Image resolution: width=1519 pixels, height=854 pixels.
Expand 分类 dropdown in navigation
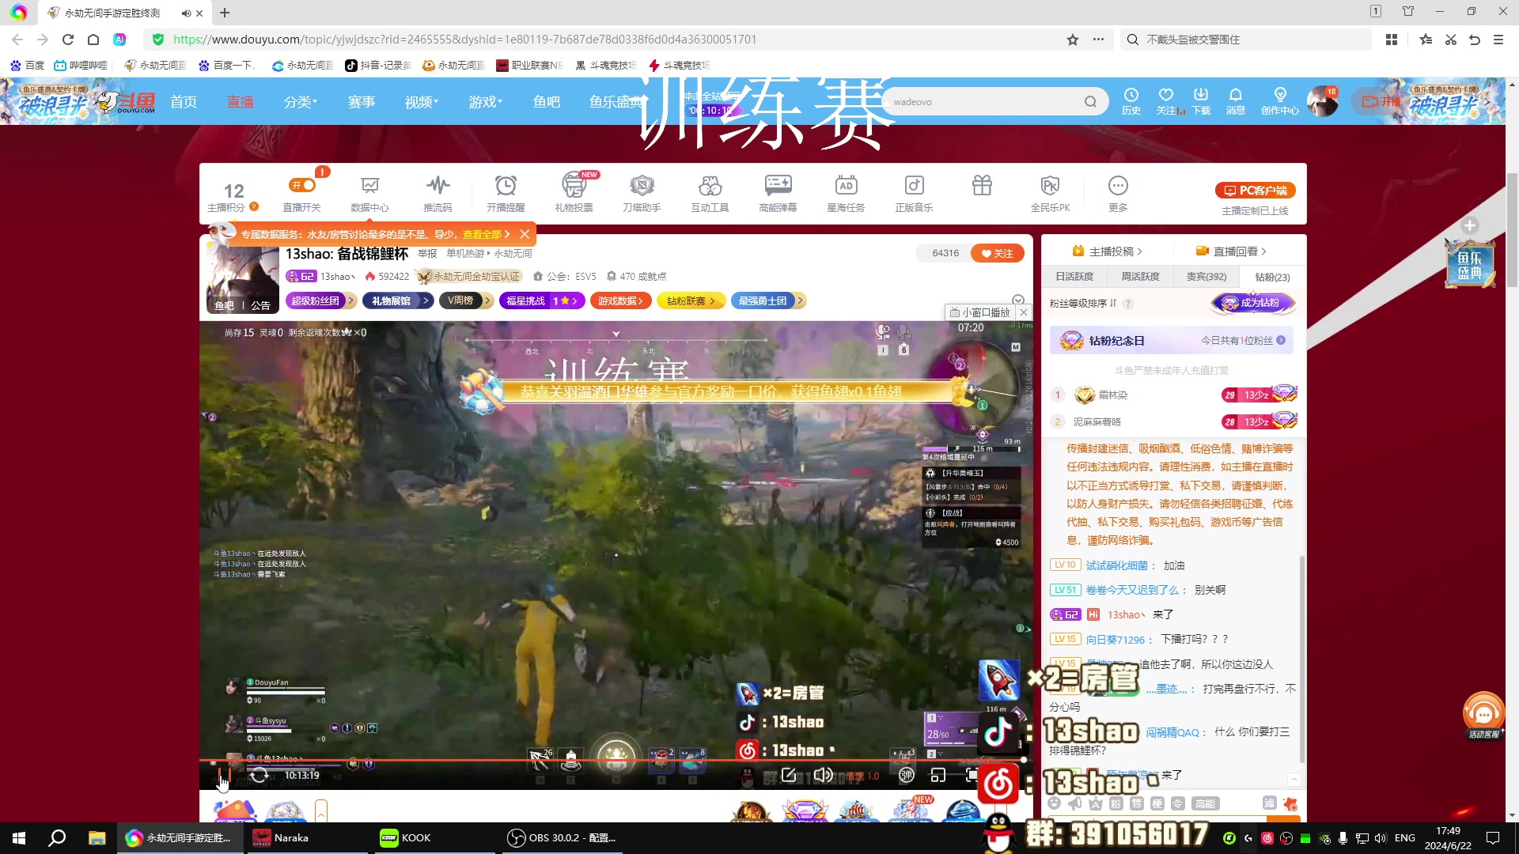coord(301,102)
